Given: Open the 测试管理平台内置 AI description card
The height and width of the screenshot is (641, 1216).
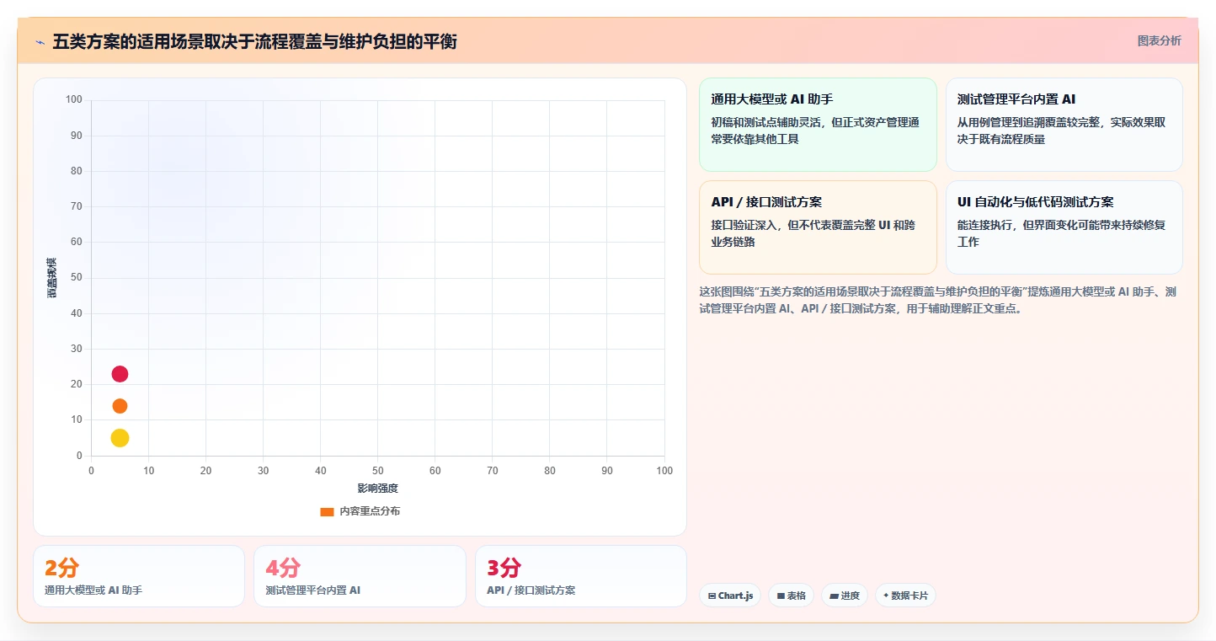Looking at the screenshot, I should [1064, 125].
